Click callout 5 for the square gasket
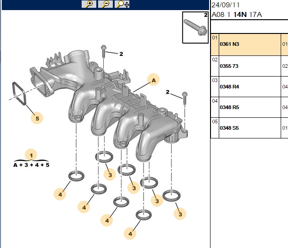Viewport: 288px width, 248px height. (x=37, y=118)
